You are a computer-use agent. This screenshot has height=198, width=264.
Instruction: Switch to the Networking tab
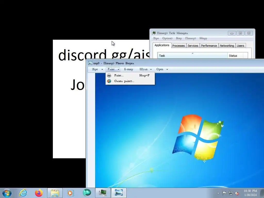point(227,46)
